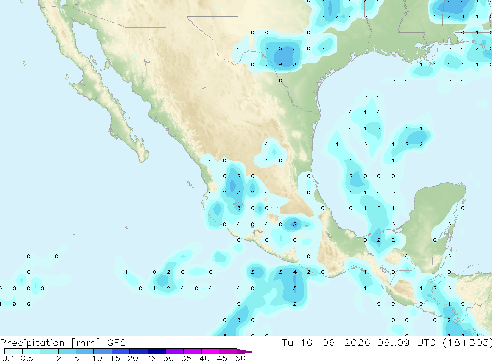
Task: Select the 5–10 mm legend color swatch
Action: point(85,351)
